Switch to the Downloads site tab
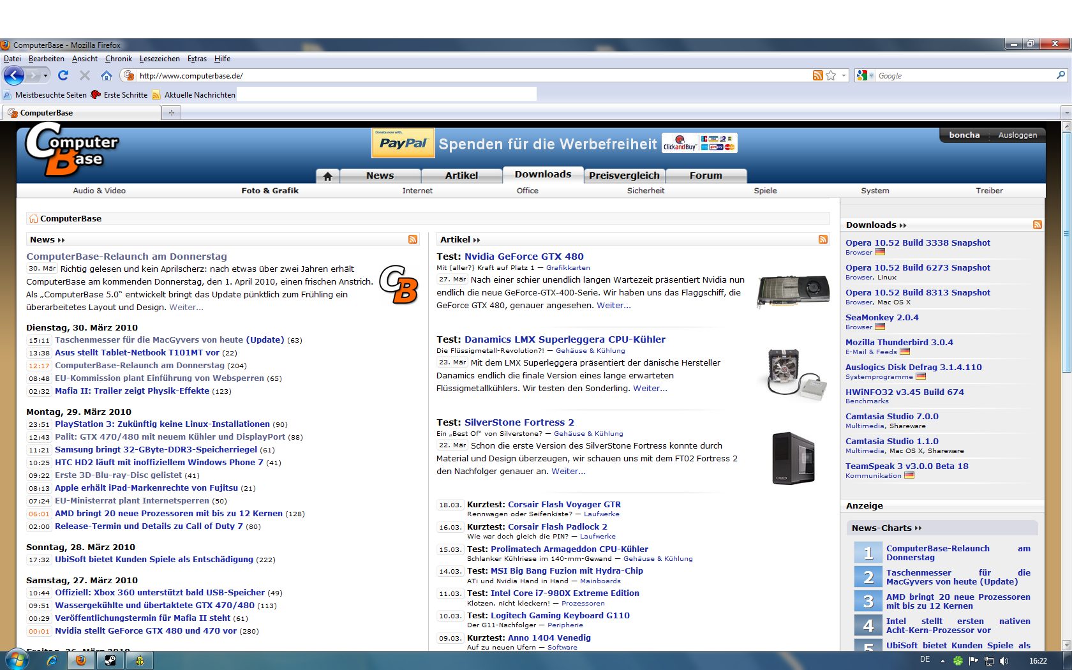Viewport: 1072px width, 670px height. click(543, 174)
